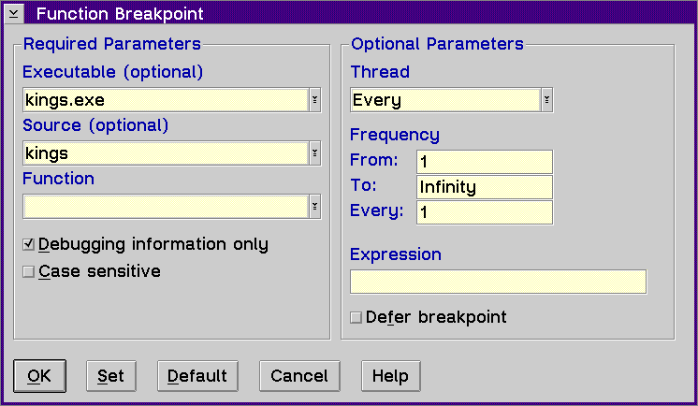Screen dimensions: 698x406
Task: Expand the Function dropdown arrow
Action: tap(314, 207)
